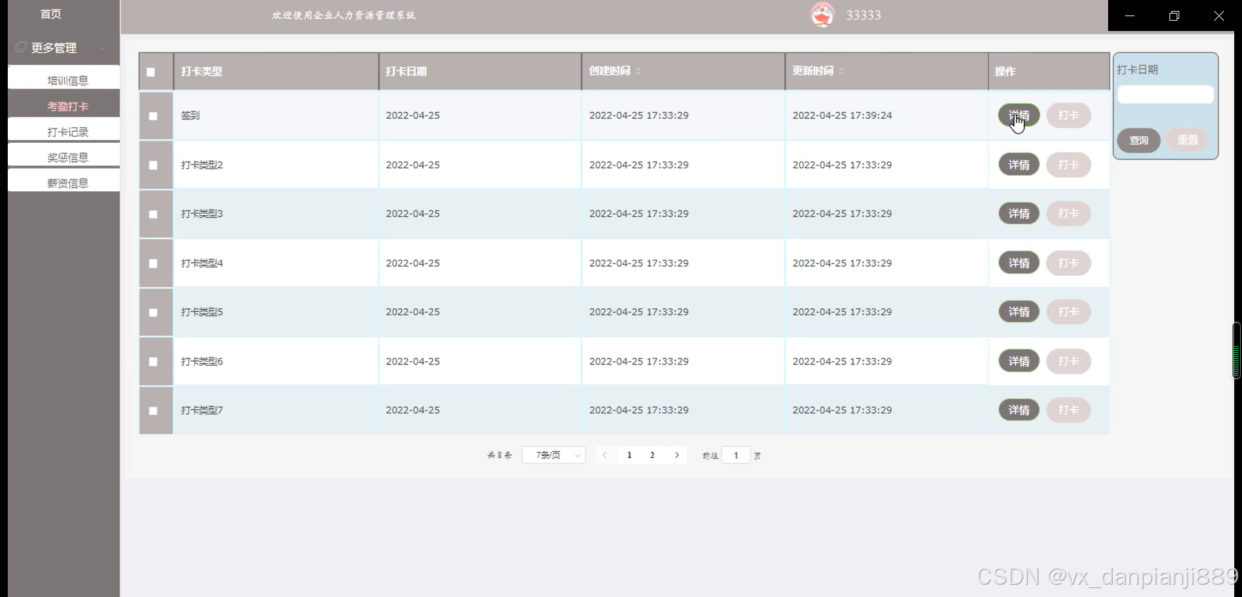Click the 打卡日期 filter input field
The width and height of the screenshot is (1242, 597).
click(x=1165, y=95)
